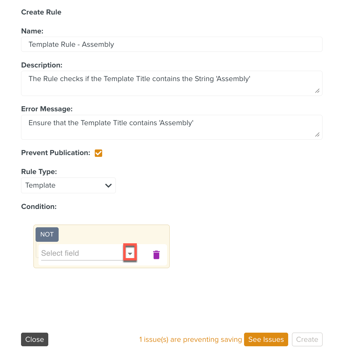Click the Condition label

(x=39, y=207)
